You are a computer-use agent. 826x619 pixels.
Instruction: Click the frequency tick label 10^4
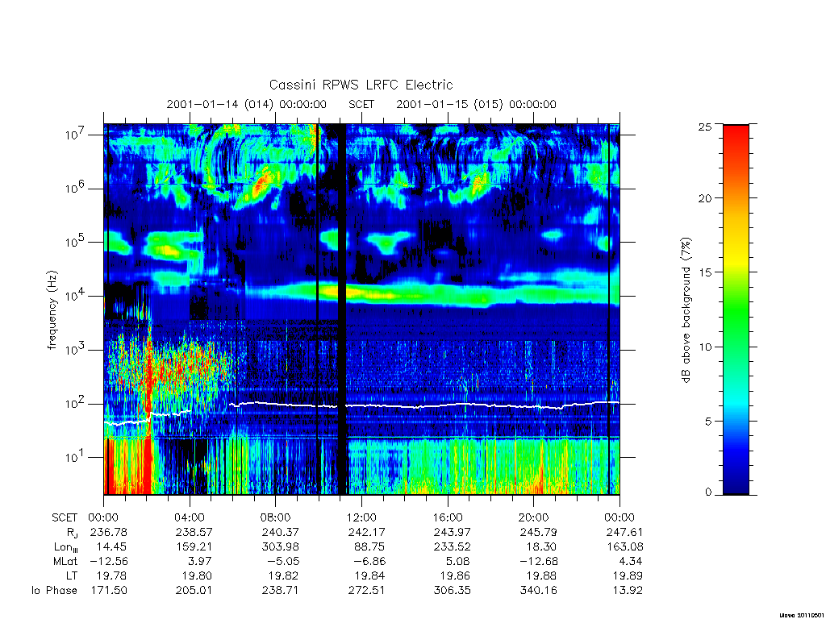pyautogui.click(x=75, y=295)
